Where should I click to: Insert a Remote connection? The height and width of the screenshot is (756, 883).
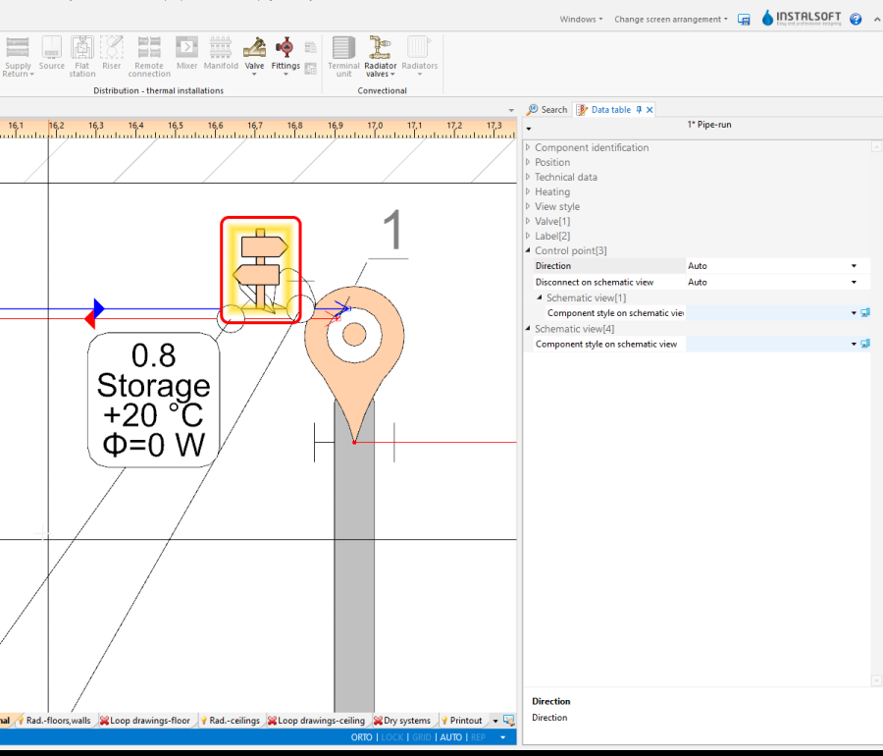[149, 56]
